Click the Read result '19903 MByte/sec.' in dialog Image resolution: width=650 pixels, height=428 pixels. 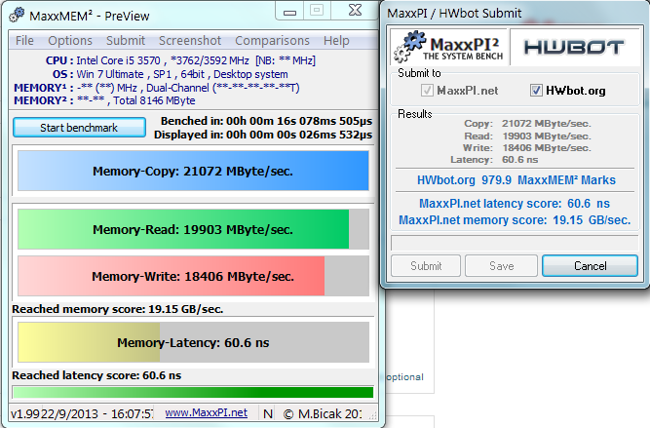pyautogui.click(x=547, y=136)
